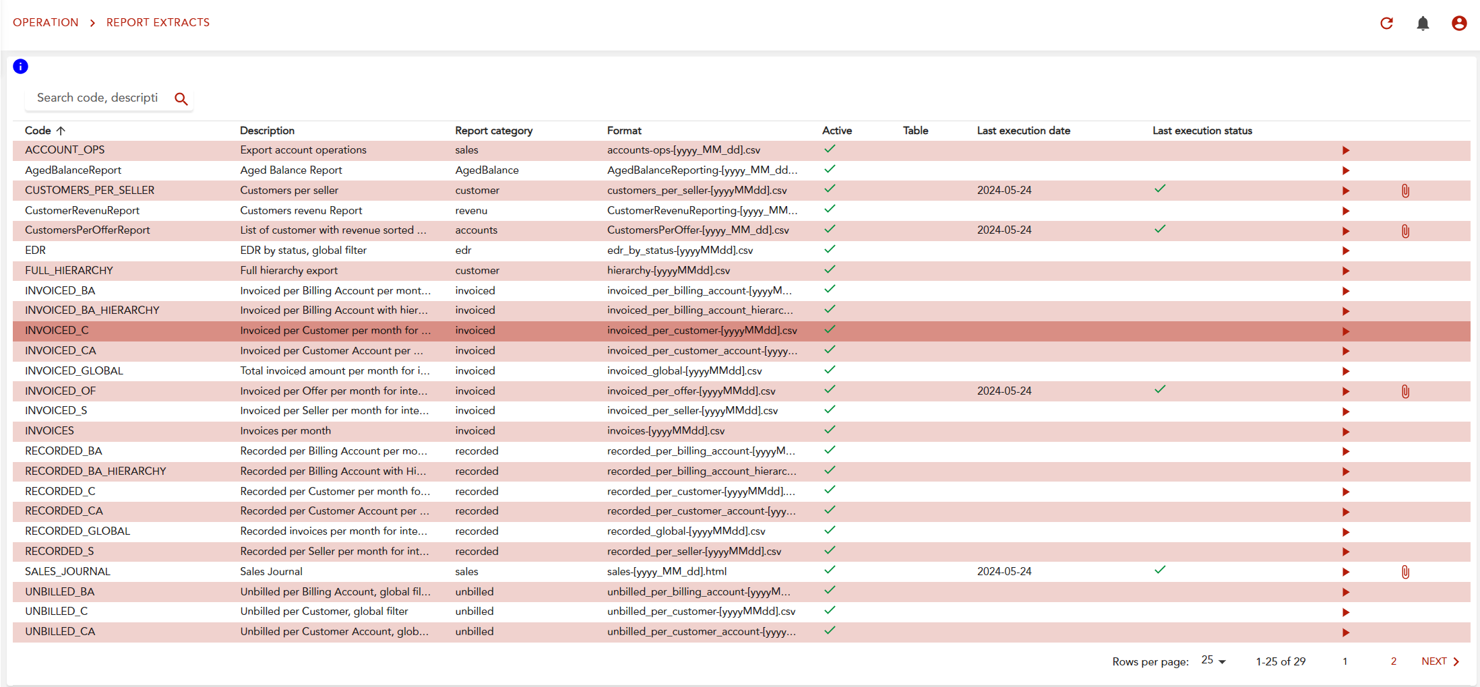The image size is (1480, 687).
Task: Go to page 1
Action: pos(1345,661)
